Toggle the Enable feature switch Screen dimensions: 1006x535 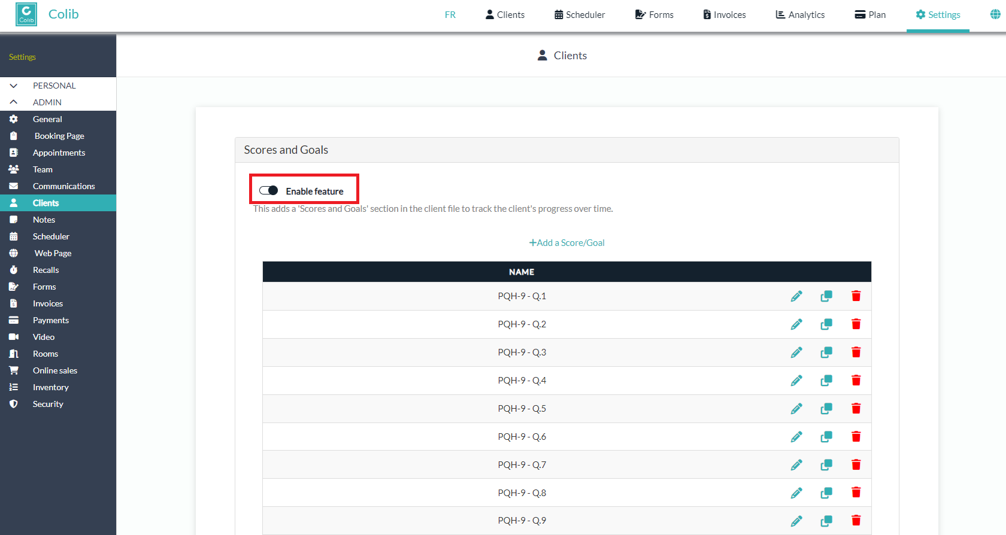269,191
